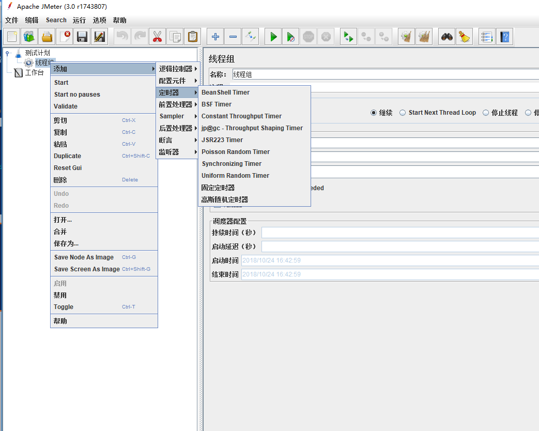Open the Templates toolbar icon

click(29, 36)
